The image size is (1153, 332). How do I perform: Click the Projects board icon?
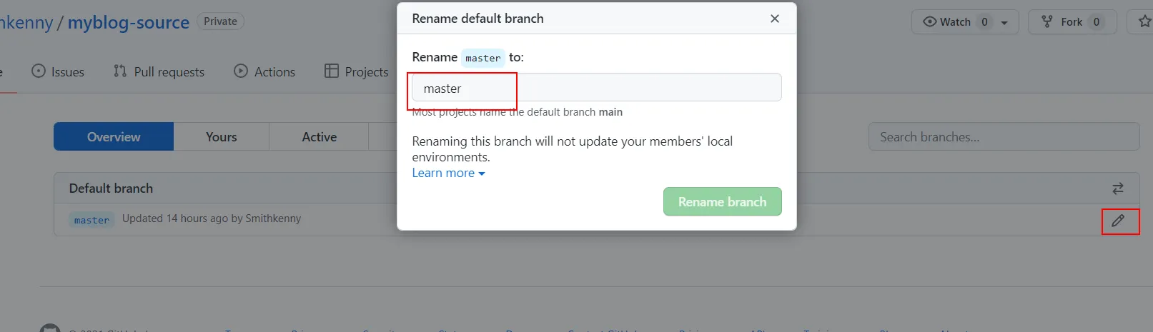coord(331,71)
